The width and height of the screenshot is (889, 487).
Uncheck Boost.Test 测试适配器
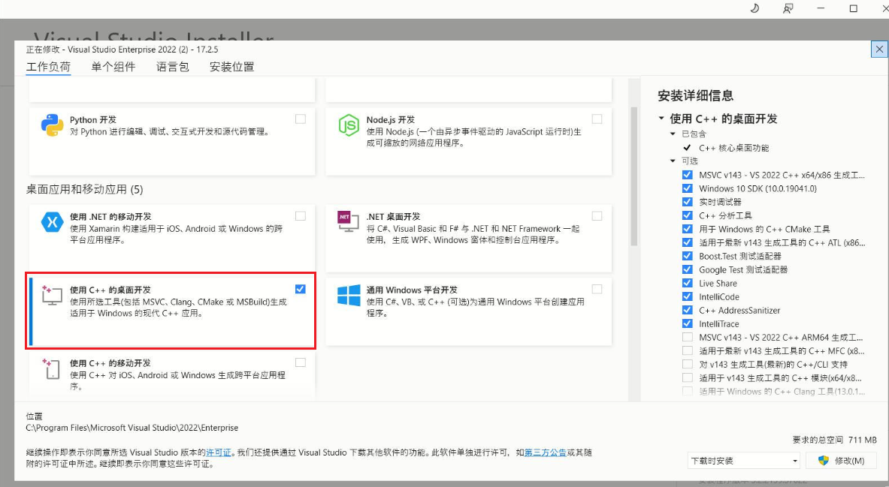click(687, 256)
